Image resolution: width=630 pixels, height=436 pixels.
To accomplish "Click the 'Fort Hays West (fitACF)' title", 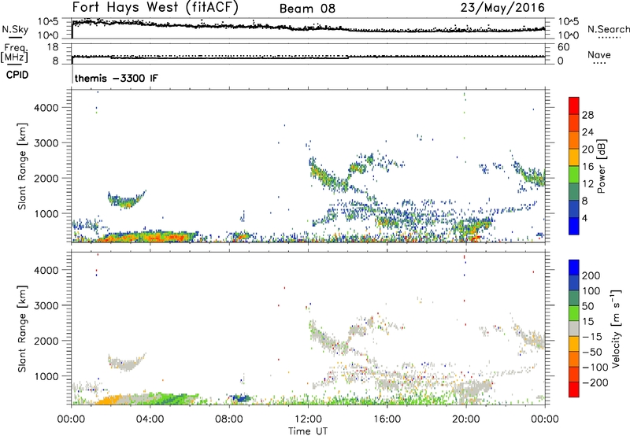I will click(155, 7).
